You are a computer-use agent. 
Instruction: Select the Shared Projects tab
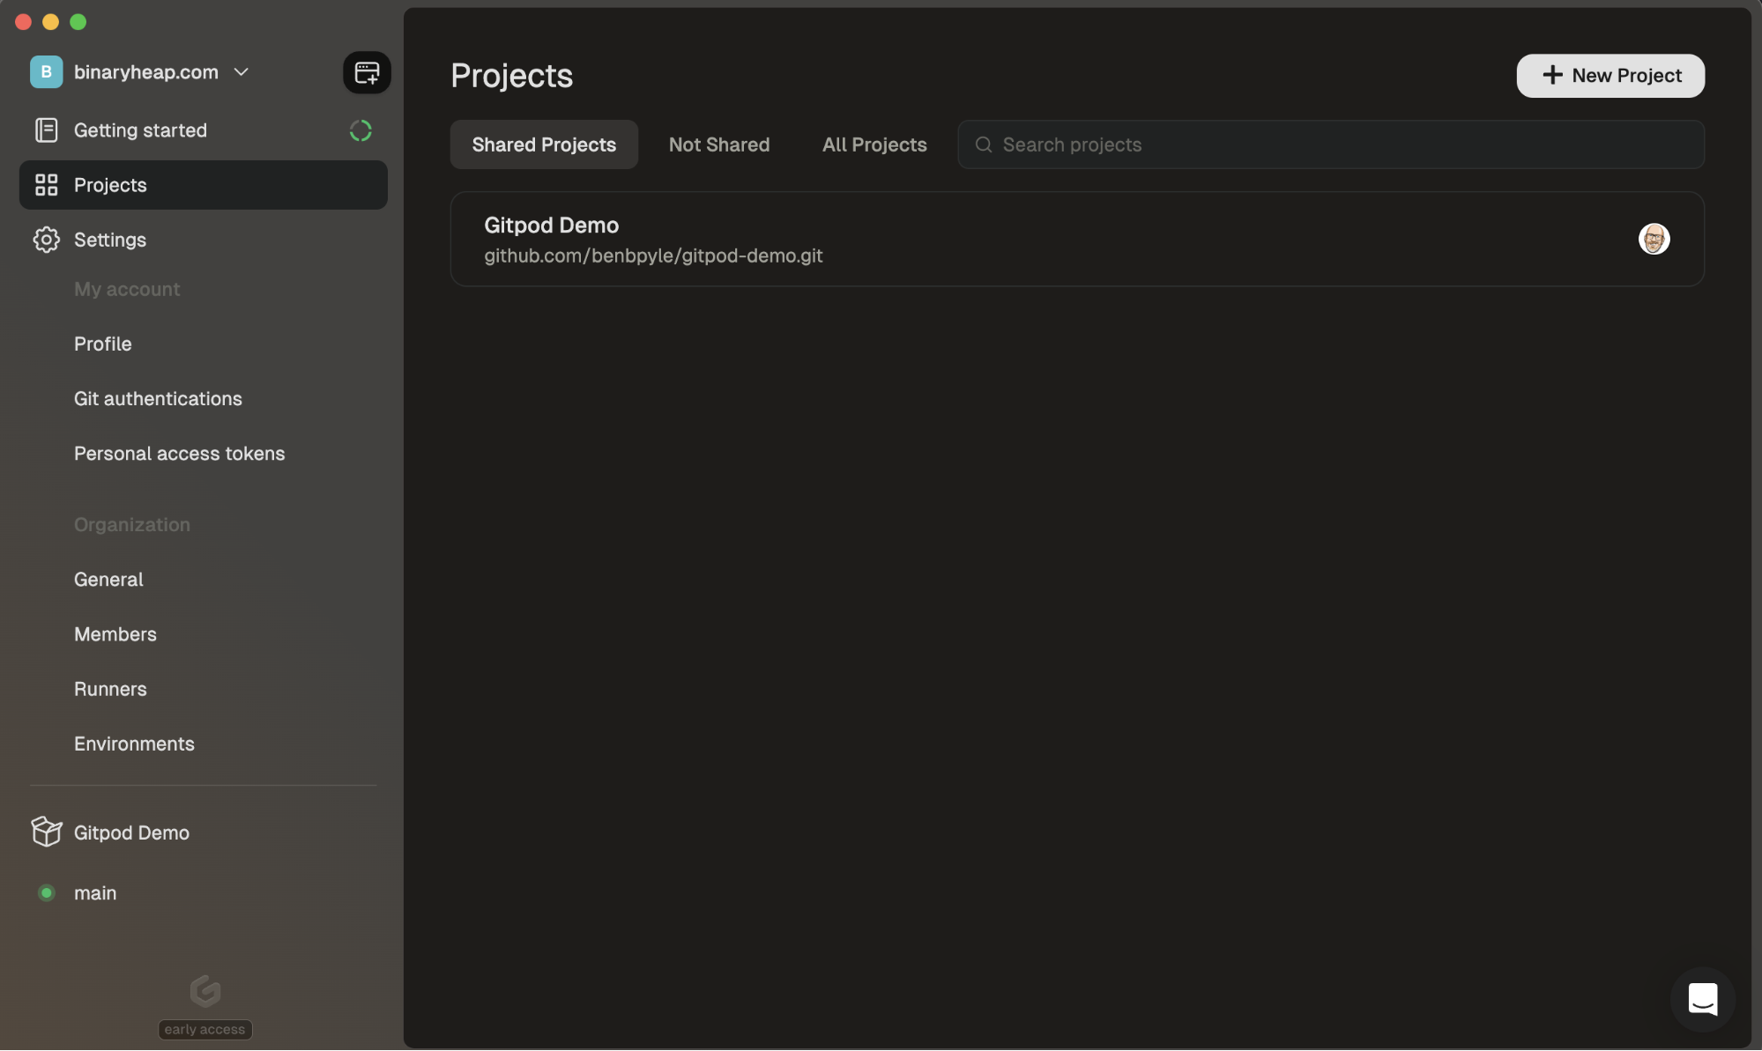tap(543, 144)
